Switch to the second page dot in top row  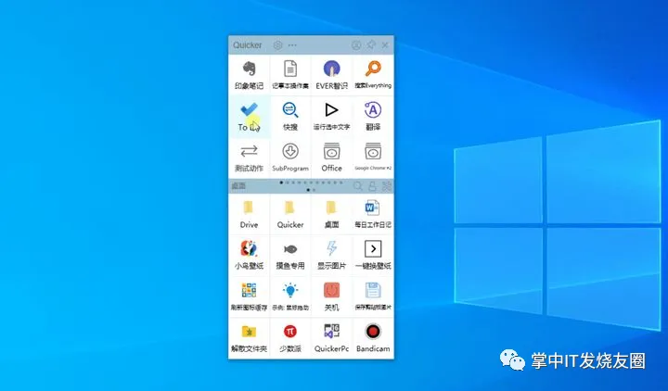tap(287, 183)
